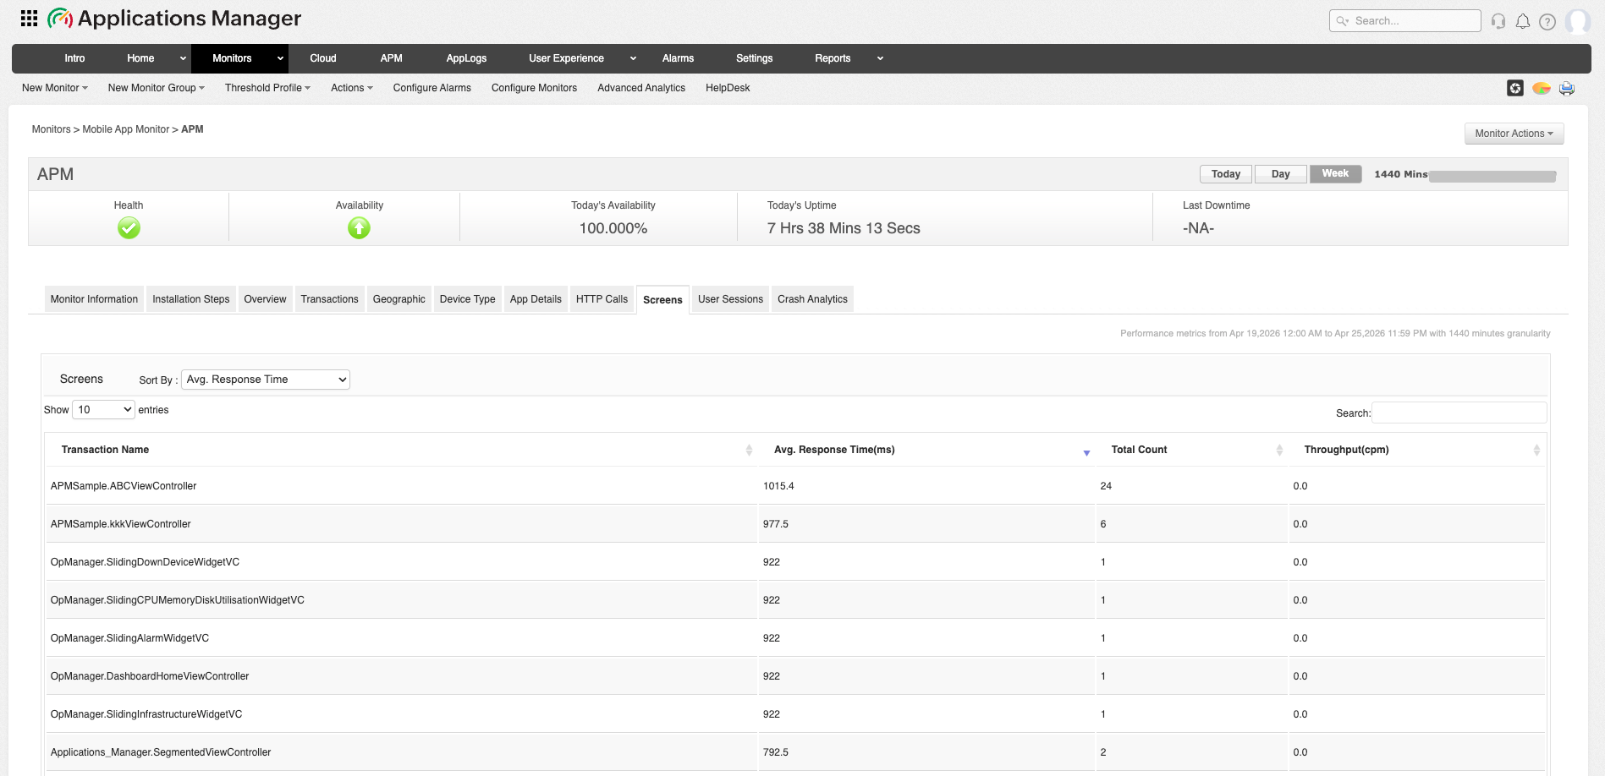Select the Day time range button
This screenshot has height=776, width=1605.
1280,174
